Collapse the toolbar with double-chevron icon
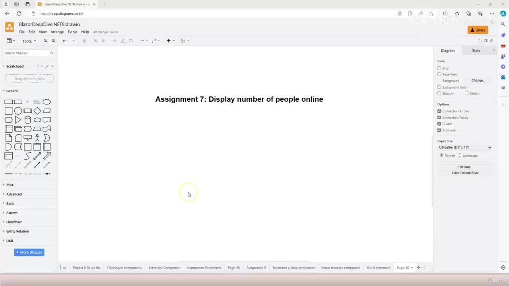The image size is (509, 286). click(491, 41)
